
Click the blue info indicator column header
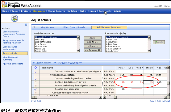pyautogui.click(x=35, y=68)
